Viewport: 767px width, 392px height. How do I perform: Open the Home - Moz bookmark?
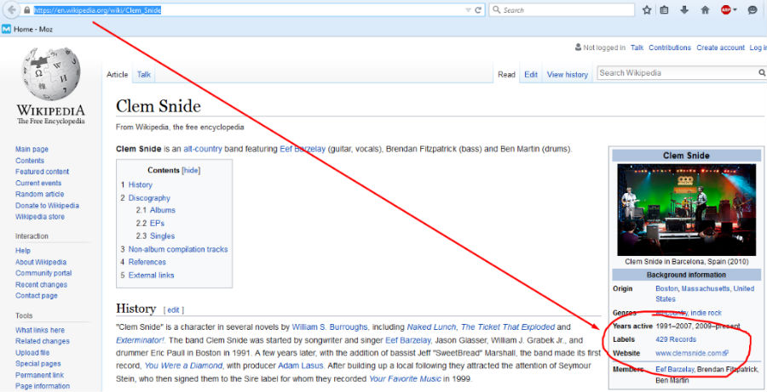pyautogui.click(x=27, y=29)
